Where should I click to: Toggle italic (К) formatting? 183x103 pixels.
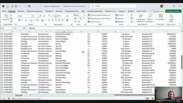(22, 20)
